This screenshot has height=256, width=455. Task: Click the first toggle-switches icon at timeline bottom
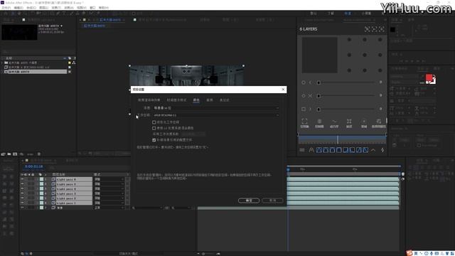22,254
